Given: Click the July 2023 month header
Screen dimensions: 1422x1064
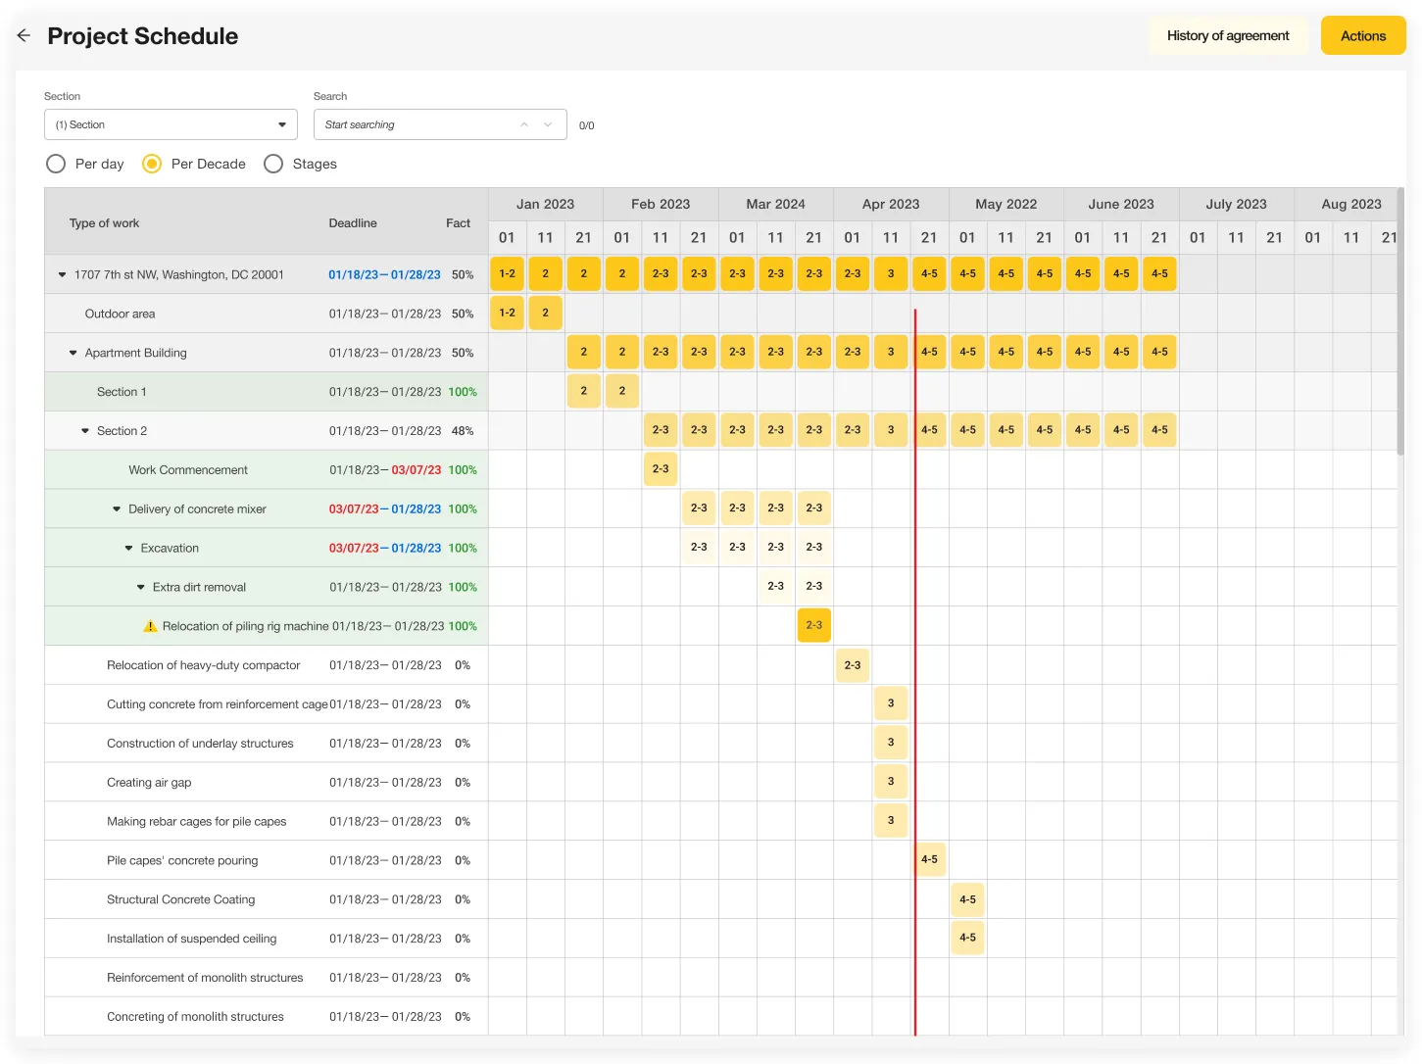Looking at the screenshot, I should coord(1237,204).
